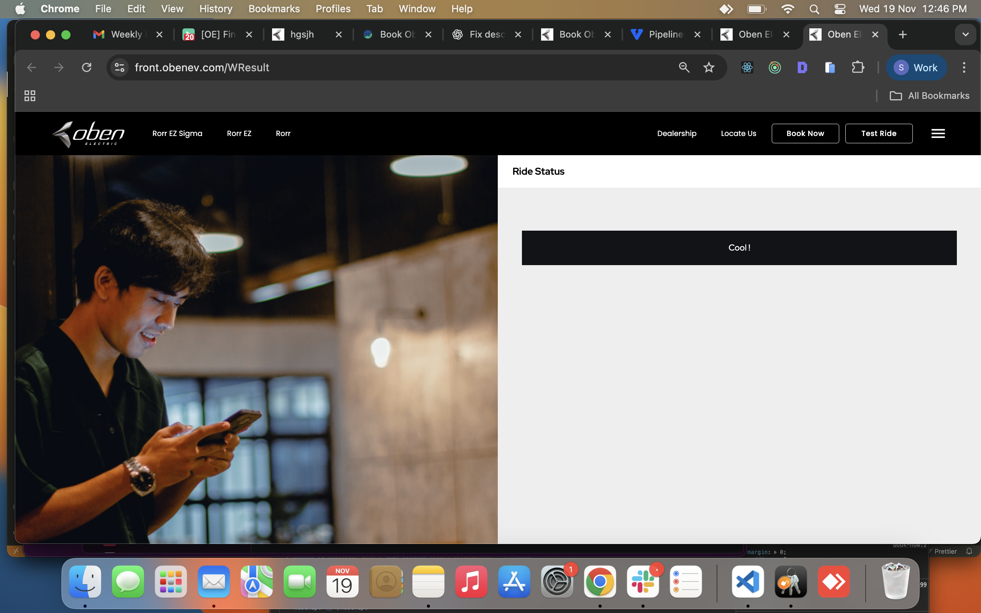
Task: Click the Oben Electric logo
Action: [89, 134]
